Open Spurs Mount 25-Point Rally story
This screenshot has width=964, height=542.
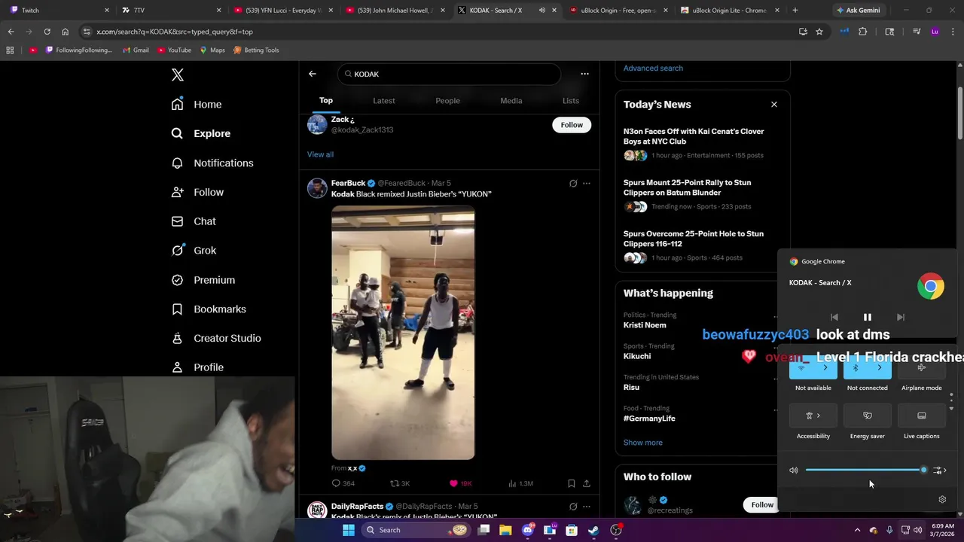click(x=703, y=194)
